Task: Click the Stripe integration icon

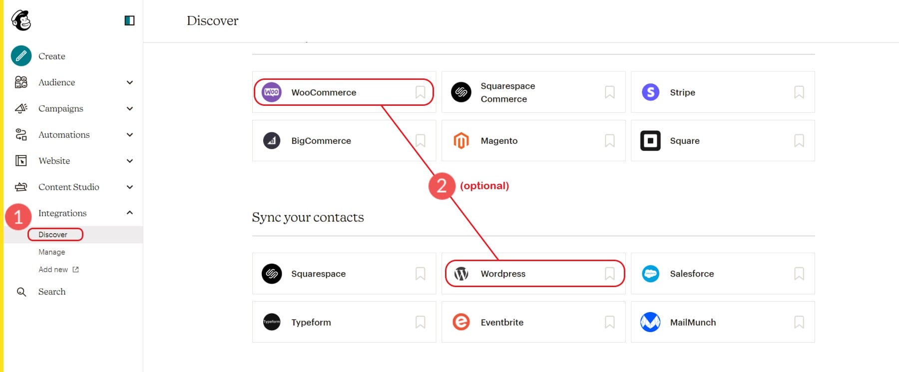Action: (x=650, y=92)
